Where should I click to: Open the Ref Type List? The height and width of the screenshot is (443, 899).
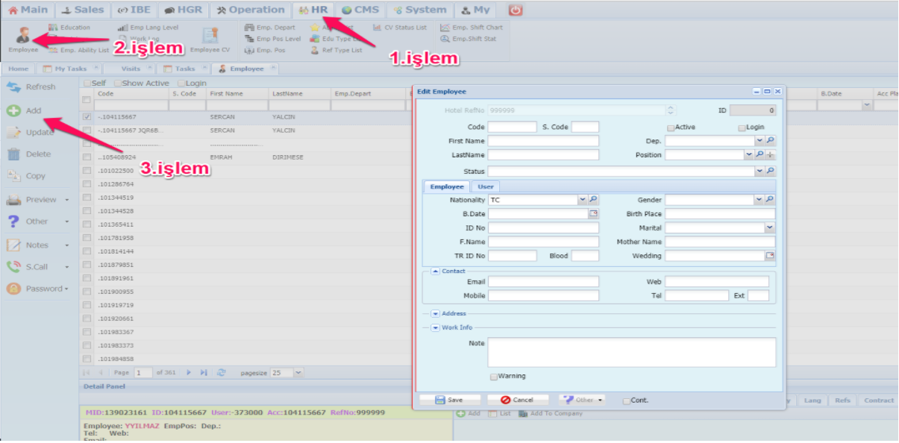pos(336,51)
